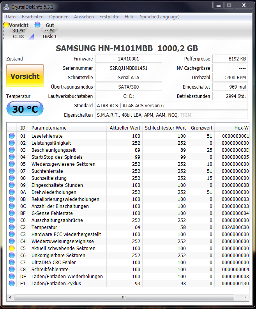Click the Betriebsstunden field 2994 Std.
This screenshot has width=256, height=309.
coord(230,96)
